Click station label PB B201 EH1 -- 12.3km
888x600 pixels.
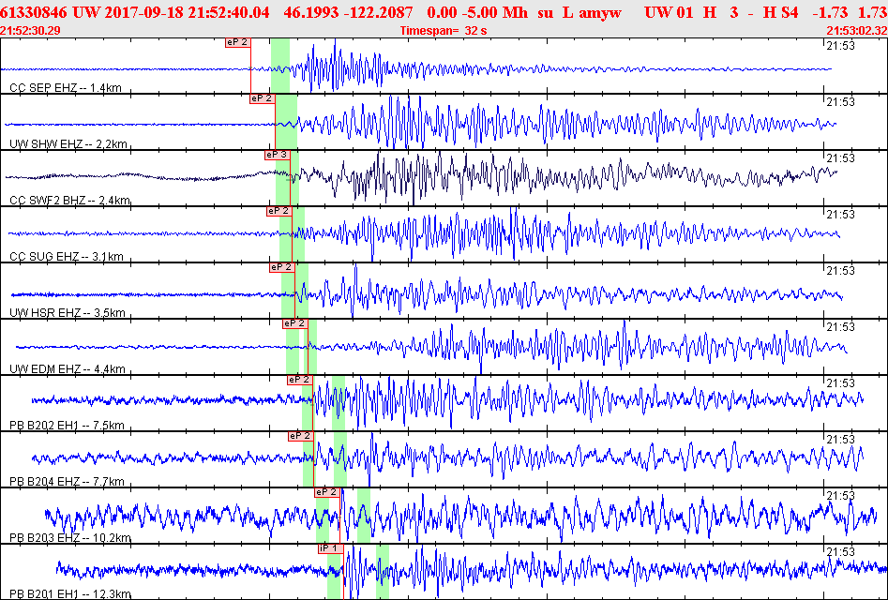click(70, 594)
